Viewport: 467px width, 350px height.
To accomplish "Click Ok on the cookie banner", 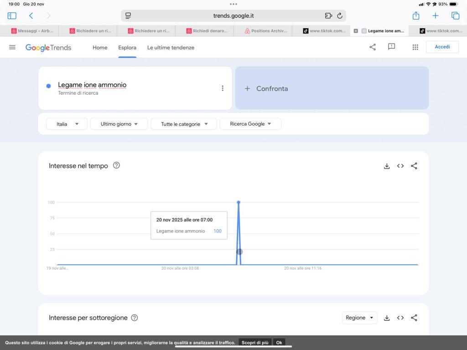I will [x=279, y=343].
